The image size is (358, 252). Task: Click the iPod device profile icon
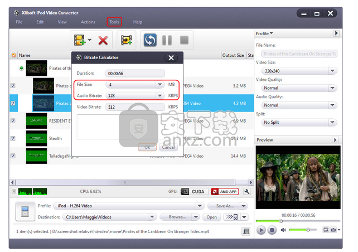[x=25, y=211]
